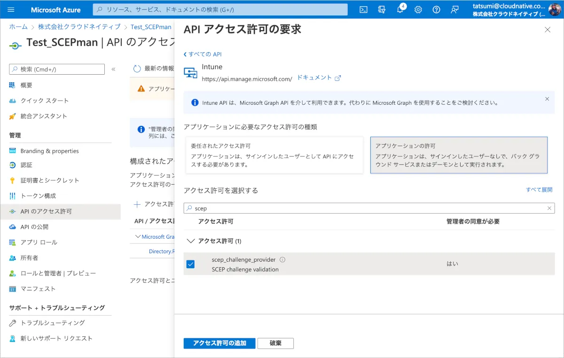Focus the top resource search box
Screen dimensions: 564x358
(220, 9)
